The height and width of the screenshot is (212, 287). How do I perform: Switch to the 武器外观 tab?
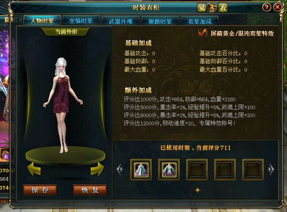point(120,21)
